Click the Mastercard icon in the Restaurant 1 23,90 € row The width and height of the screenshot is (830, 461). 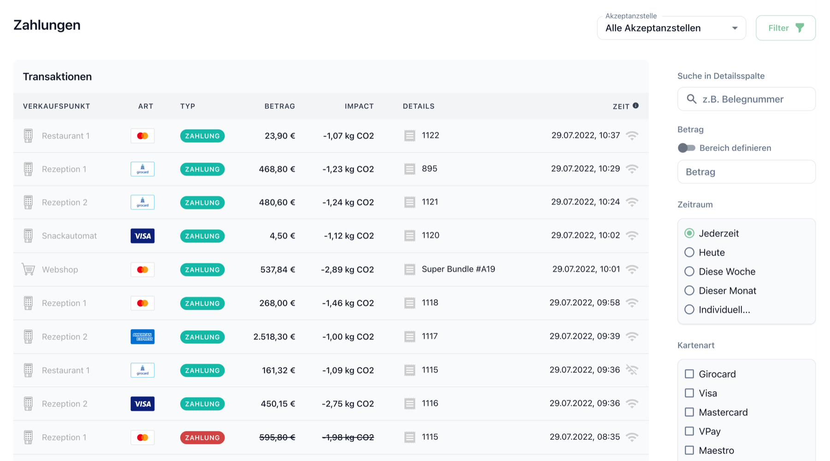pyautogui.click(x=142, y=136)
